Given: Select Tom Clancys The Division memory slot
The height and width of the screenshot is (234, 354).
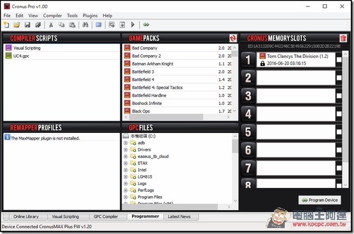Looking at the screenshot, I should tap(296, 59).
